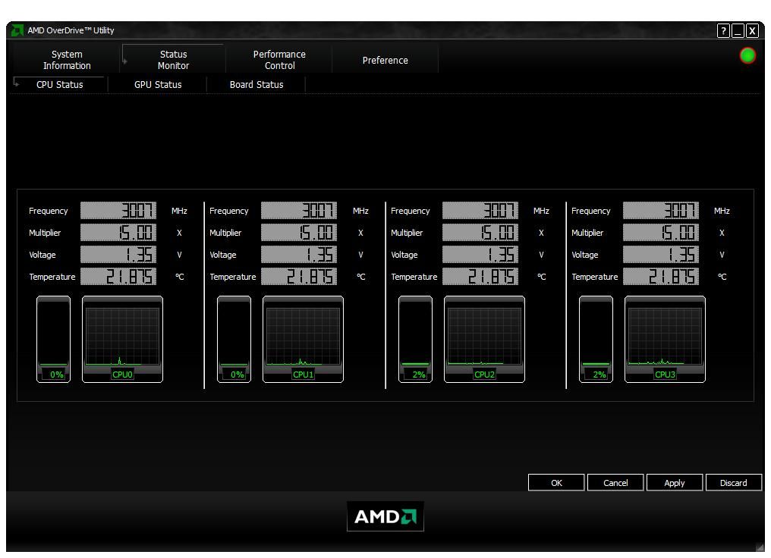Screen dimensions: 771x558
Task: Select the CPU1 usage graph
Action: 303,339
